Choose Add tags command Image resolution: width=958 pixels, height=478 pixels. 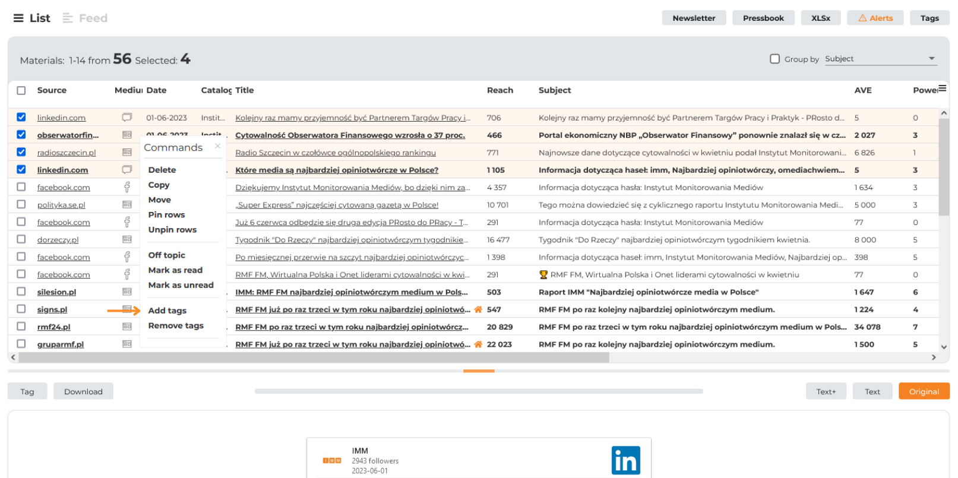(x=167, y=311)
